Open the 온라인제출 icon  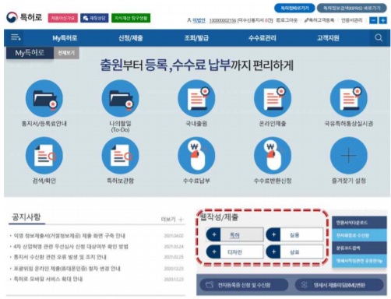click(x=273, y=98)
